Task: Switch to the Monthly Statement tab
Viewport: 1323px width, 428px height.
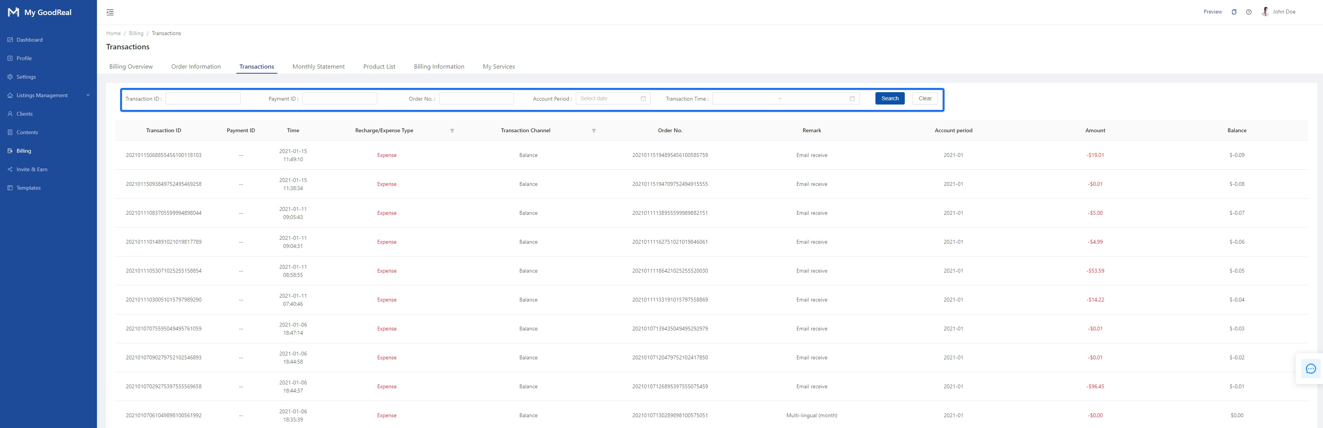Action: coord(319,66)
